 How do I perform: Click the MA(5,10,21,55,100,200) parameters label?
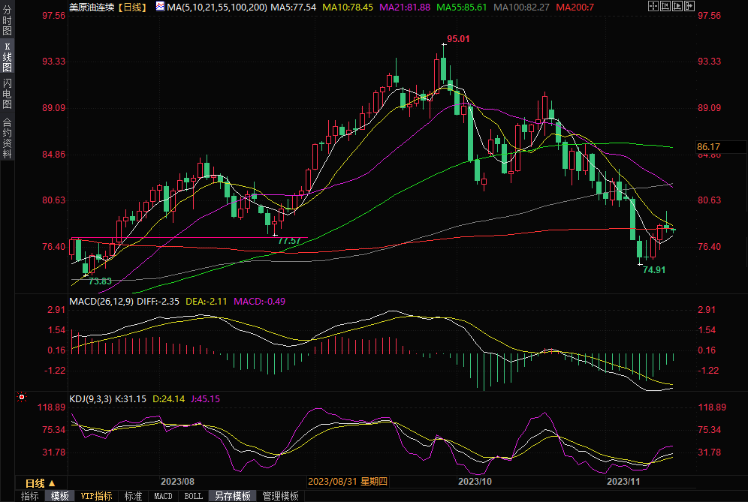(x=217, y=7)
